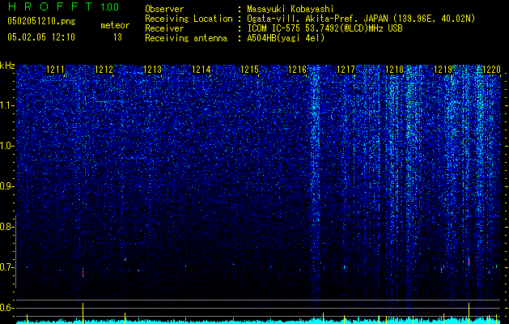
Task: Click the 0.8 kHz axis label
Action: (x=7, y=227)
